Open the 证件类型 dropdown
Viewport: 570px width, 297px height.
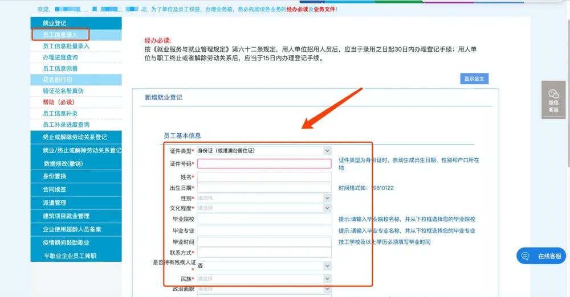pos(264,151)
